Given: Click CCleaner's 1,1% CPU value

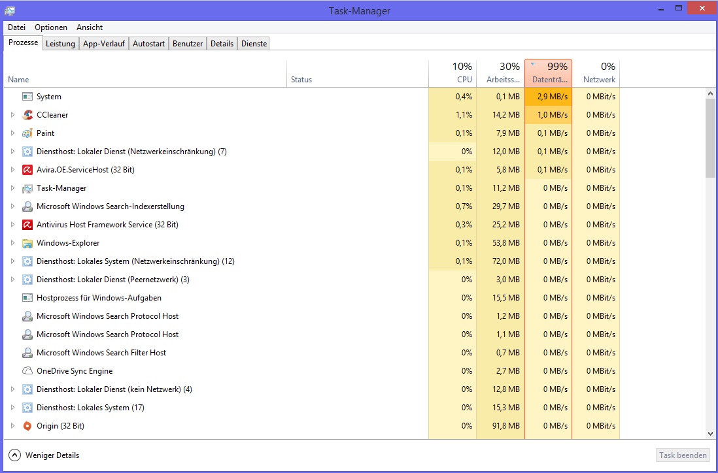Looking at the screenshot, I should tap(464, 115).
